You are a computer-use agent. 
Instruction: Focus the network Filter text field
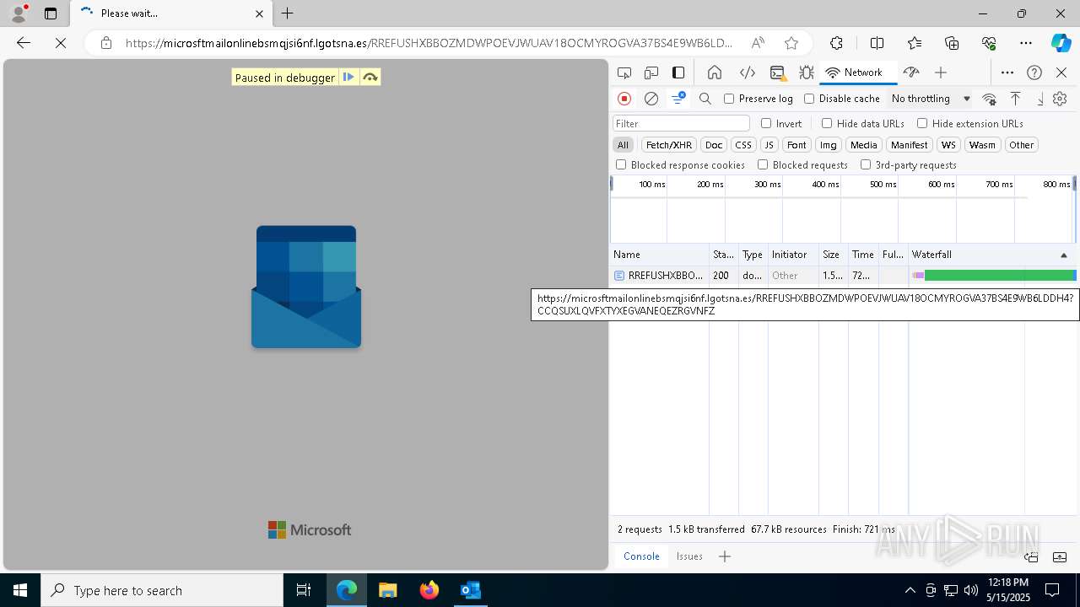(681, 123)
